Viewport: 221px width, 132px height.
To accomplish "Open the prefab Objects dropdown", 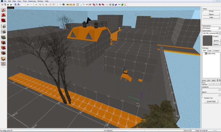I will (x=211, y=94).
